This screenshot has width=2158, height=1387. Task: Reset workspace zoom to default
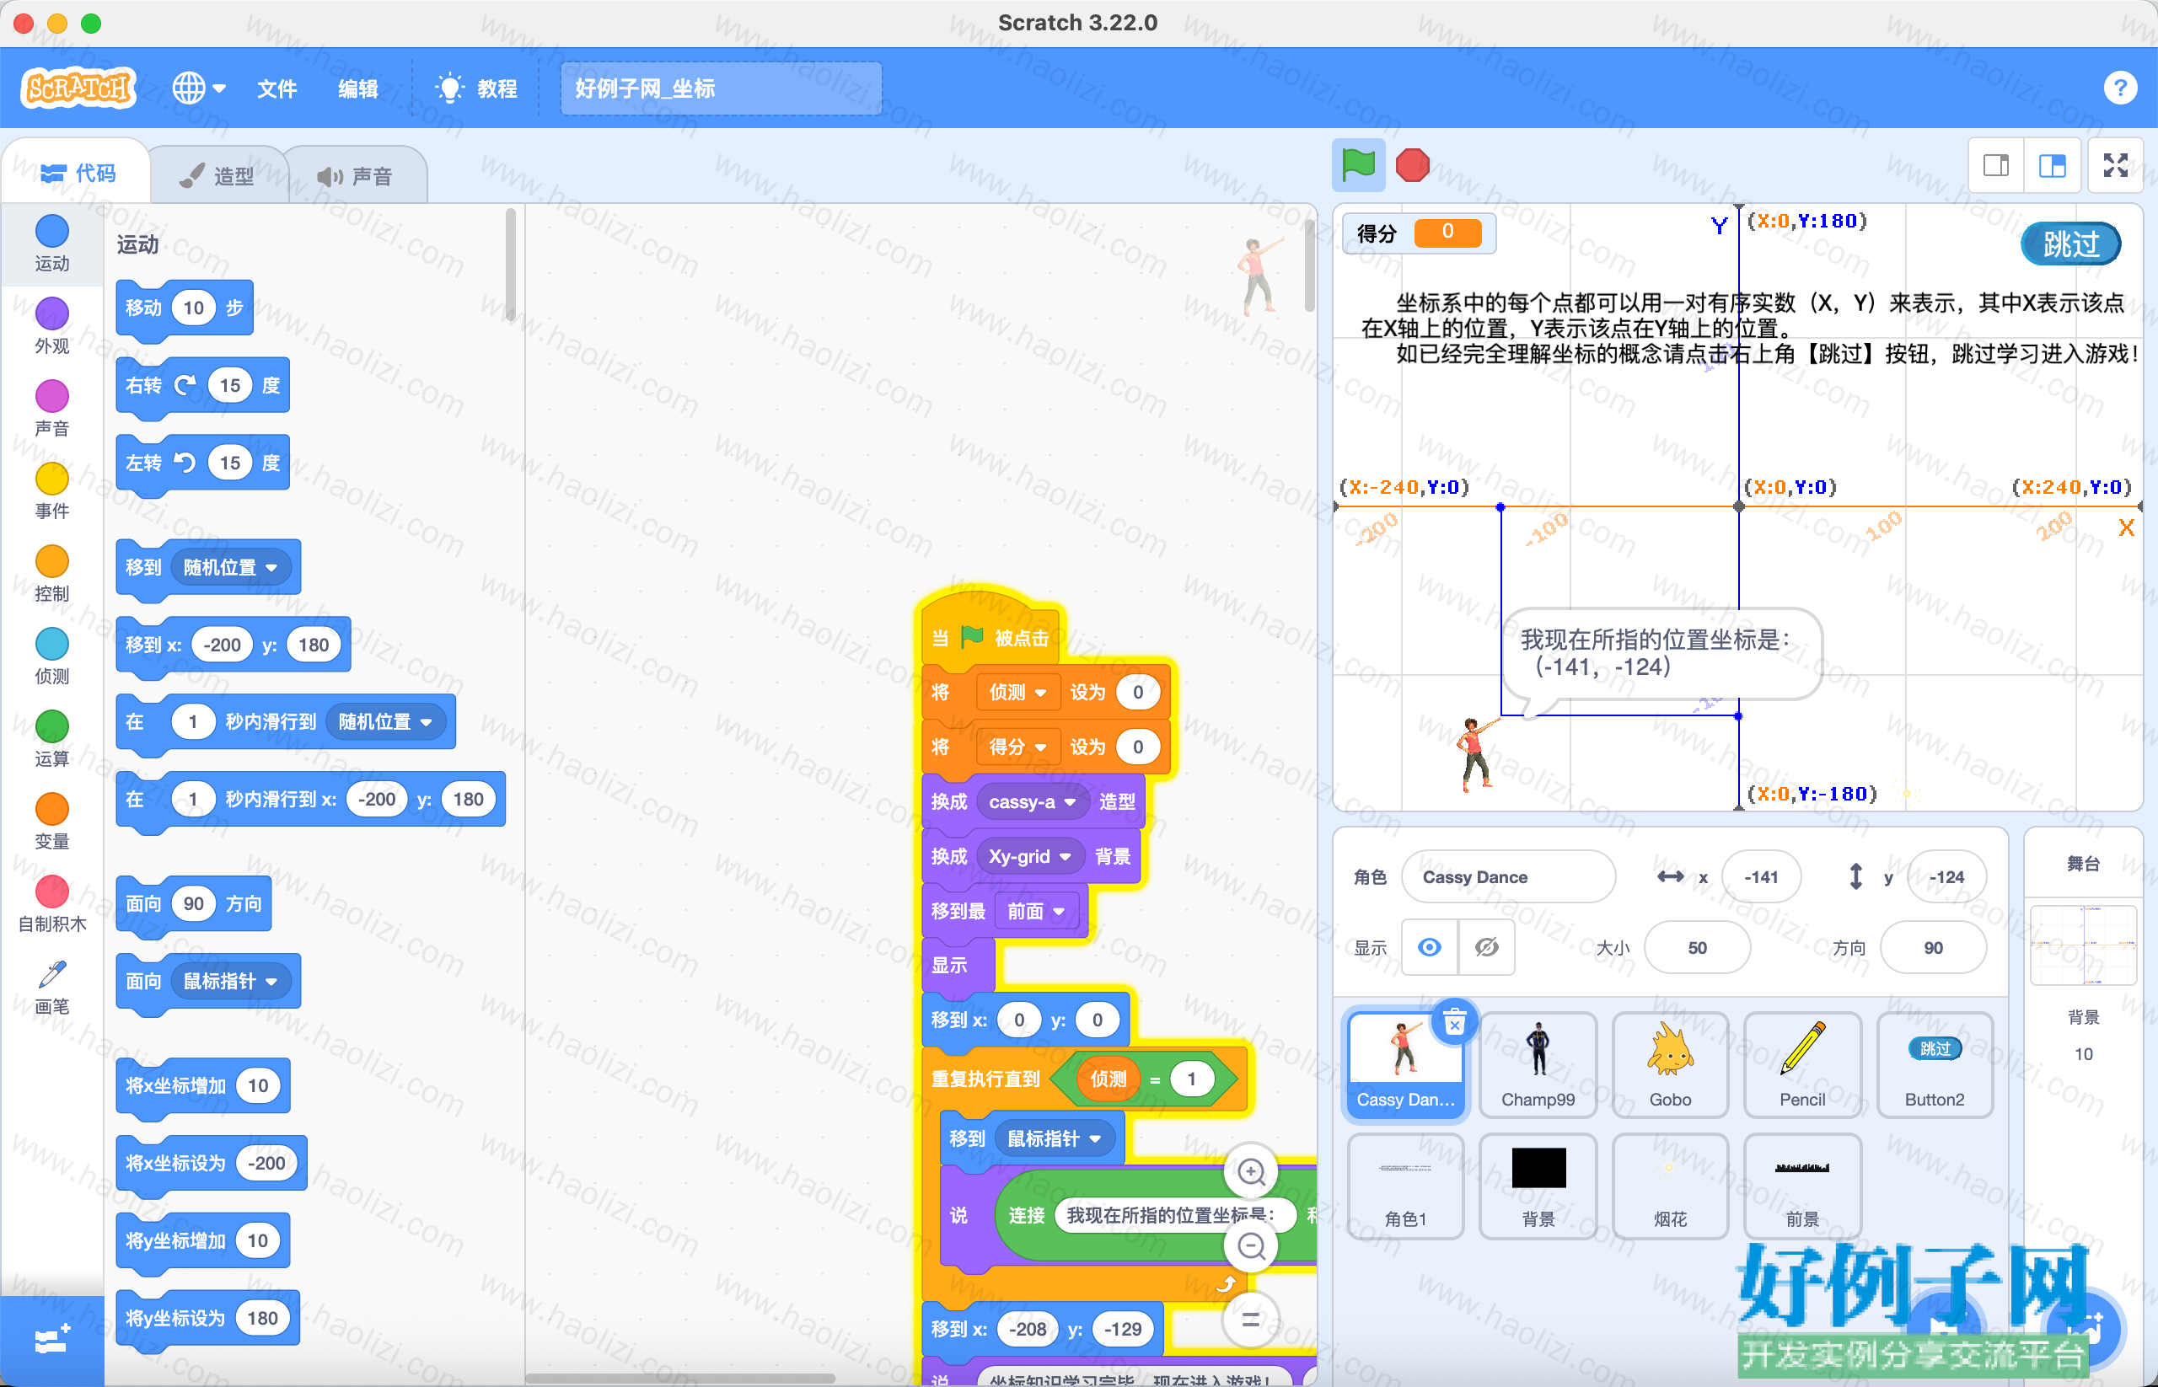pos(1251,1320)
